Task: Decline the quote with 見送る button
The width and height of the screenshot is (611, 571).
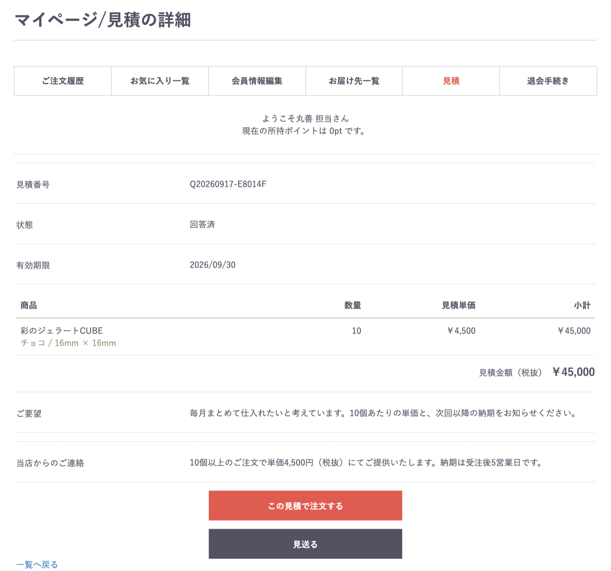Action: coord(305,544)
